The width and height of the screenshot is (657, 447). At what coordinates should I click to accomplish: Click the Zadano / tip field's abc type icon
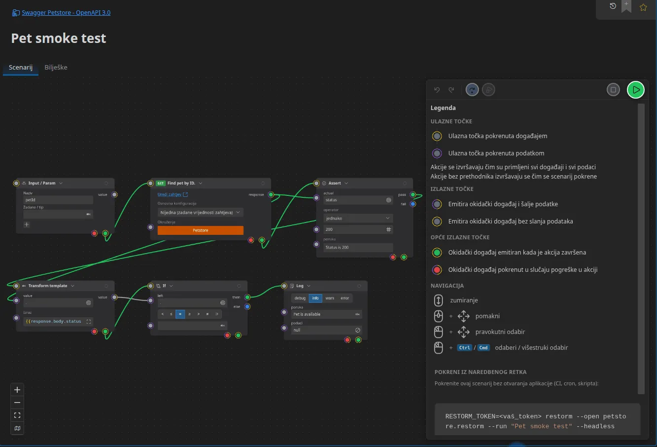[x=88, y=214]
